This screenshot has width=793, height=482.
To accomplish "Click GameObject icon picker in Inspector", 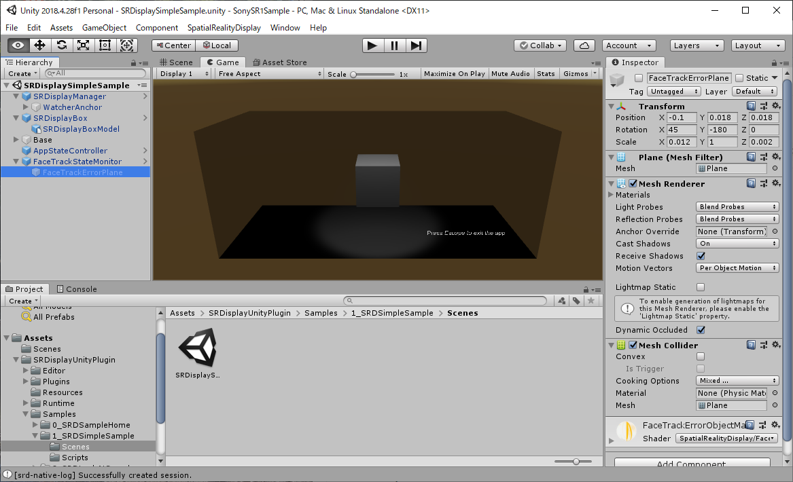I will tap(617, 80).
